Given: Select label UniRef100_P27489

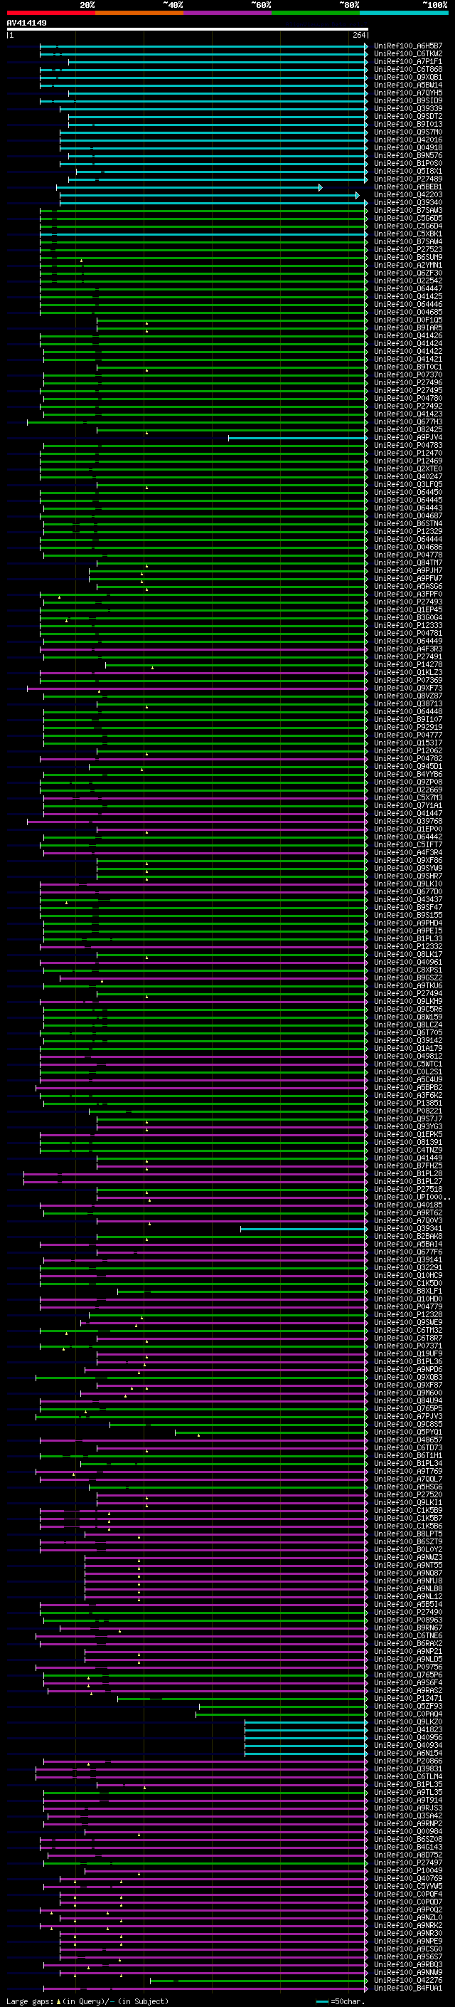Looking at the screenshot, I should [408, 179].
